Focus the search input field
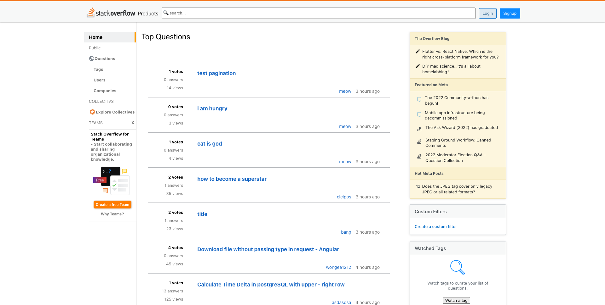This screenshot has width=605, height=305. [319, 13]
